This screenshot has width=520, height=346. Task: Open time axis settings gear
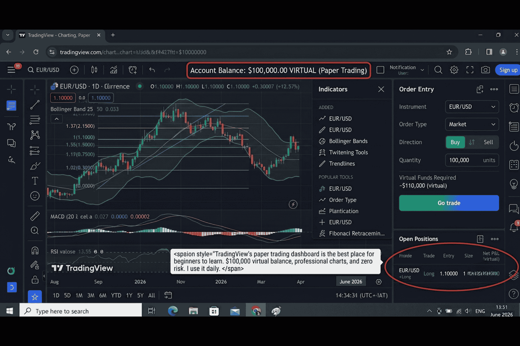pos(379,282)
